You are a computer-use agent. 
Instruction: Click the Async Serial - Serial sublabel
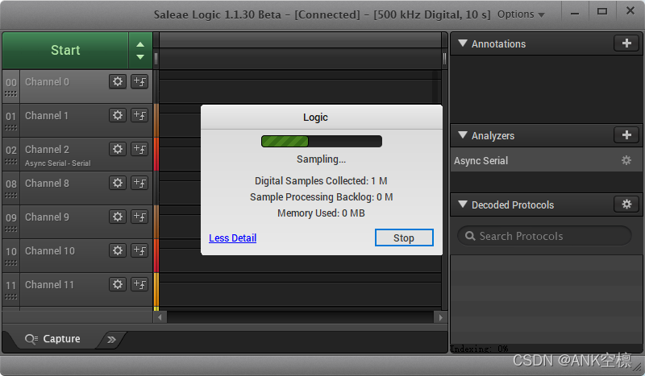pos(57,163)
